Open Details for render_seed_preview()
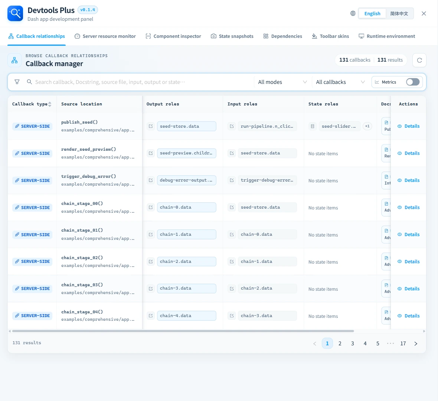 tap(408, 153)
